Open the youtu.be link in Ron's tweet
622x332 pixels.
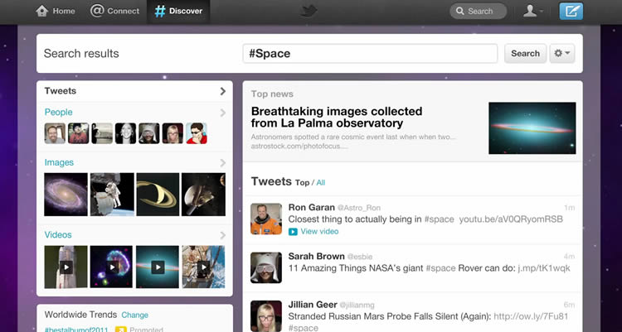(x=511, y=219)
